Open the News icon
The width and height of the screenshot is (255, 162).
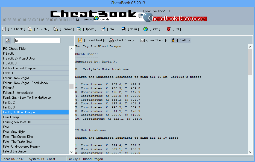click(124, 29)
